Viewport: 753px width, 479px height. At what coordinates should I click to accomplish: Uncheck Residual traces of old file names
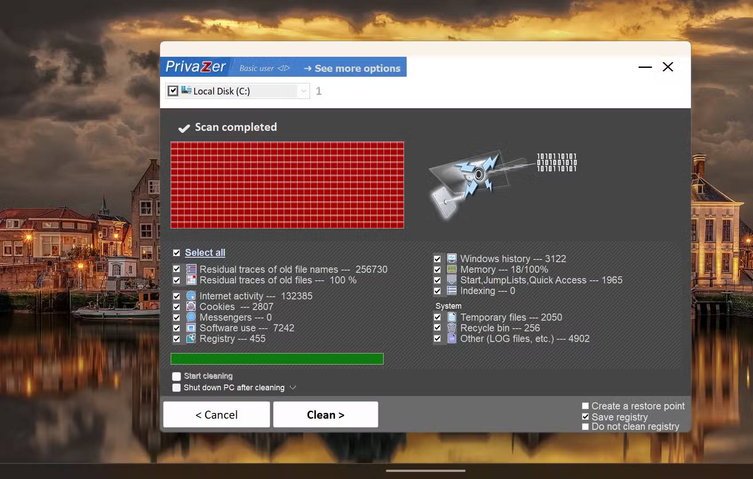click(x=176, y=269)
